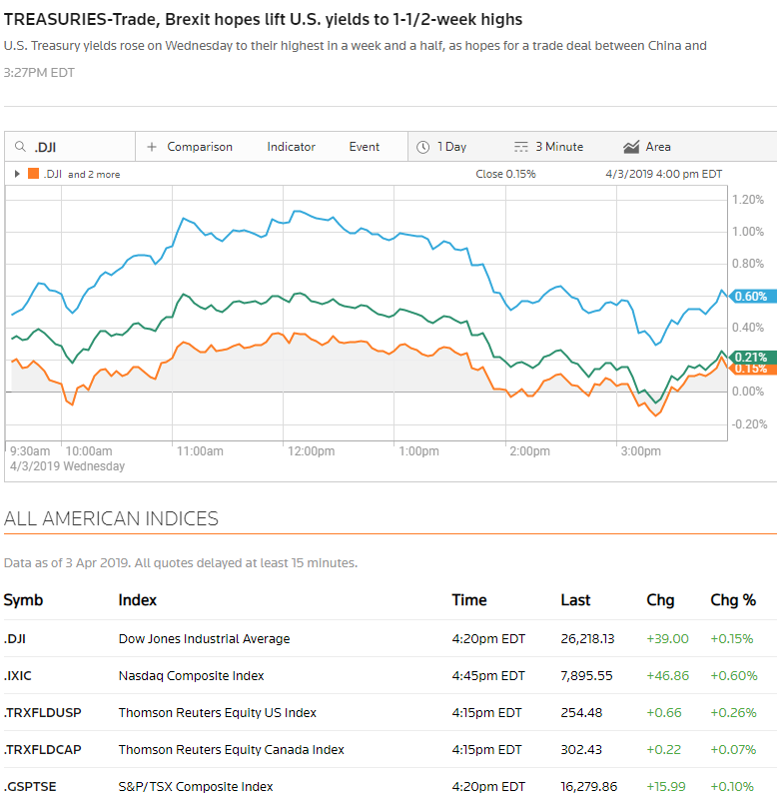Click the Index column header

click(x=138, y=600)
